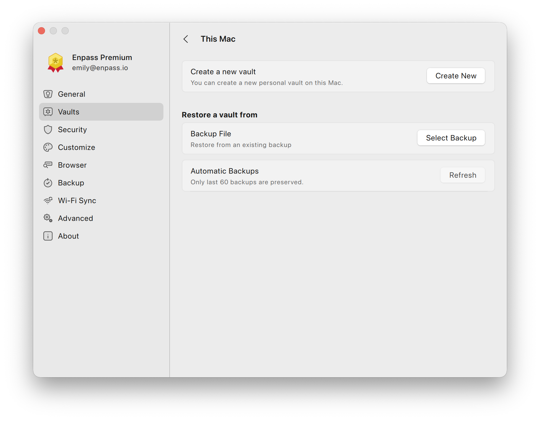
Task: Click the Vaults safe icon
Action: pyautogui.click(x=48, y=112)
